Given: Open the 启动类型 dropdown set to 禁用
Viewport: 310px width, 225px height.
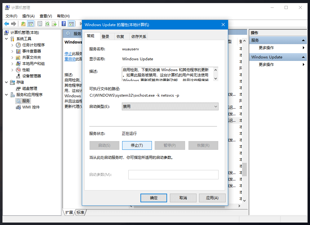Looking at the screenshot, I should point(170,107).
